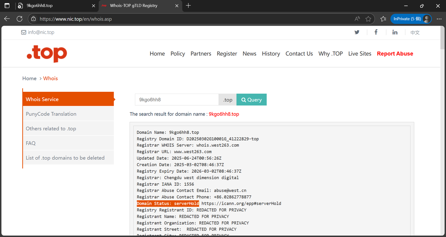Select Whois Service in the sidebar
This screenshot has width=446, height=237.
click(68, 99)
